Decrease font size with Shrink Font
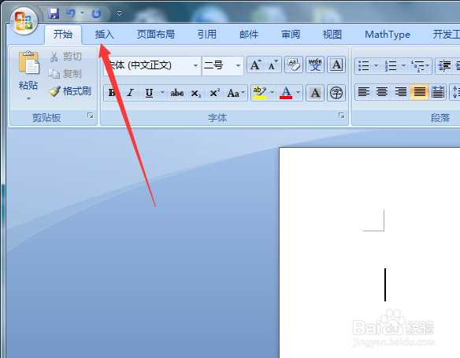This screenshot has width=460, height=358. coord(273,65)
